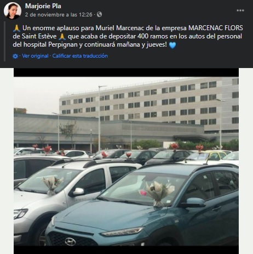The image size is (253, 254).
Task: Click the bouquet on the blue Hyundai
Action: pyautogui.click(x=158, y=194)
